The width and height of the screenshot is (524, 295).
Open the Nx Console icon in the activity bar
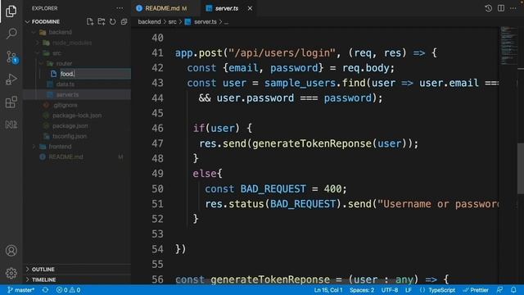(11, 125)
